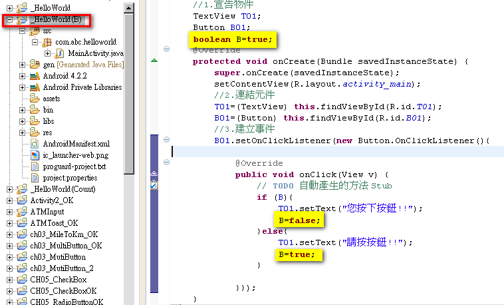Viewport: 504px width, 305px height.
Task: Click the 'boolean B=true;' code line
Action: (x=233, y=39)
